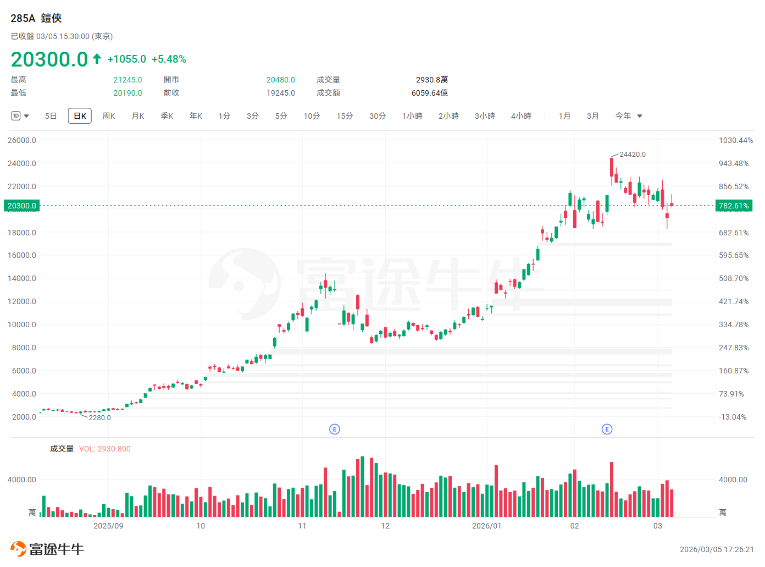Click the earnings E marker near February

607,429
